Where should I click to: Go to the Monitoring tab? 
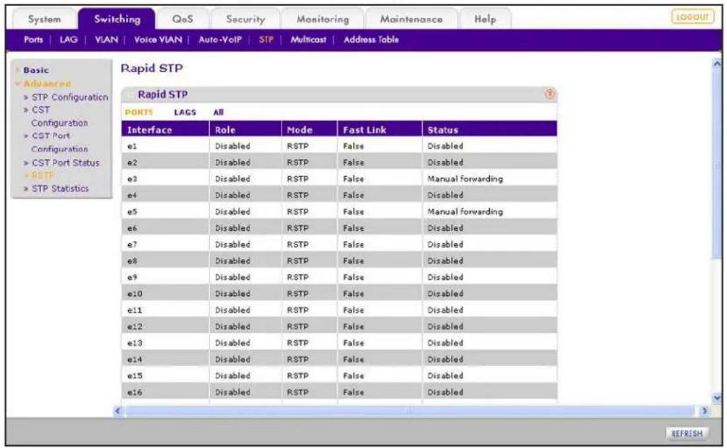(x=323, y=19)
